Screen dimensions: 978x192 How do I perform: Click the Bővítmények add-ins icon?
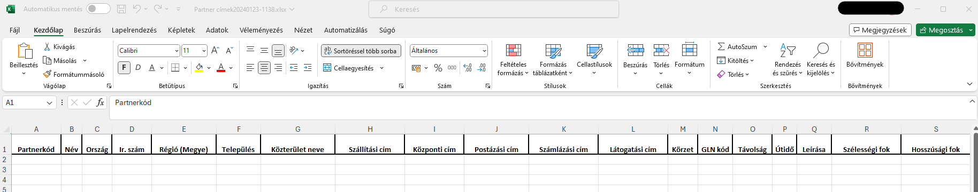[865, 50]
